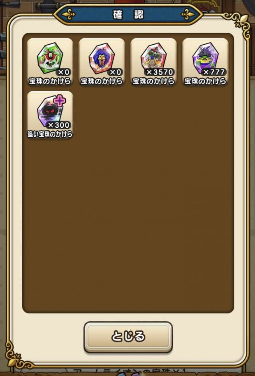Click the ×0 count on the vampire orb

click(x=64, y=72)
